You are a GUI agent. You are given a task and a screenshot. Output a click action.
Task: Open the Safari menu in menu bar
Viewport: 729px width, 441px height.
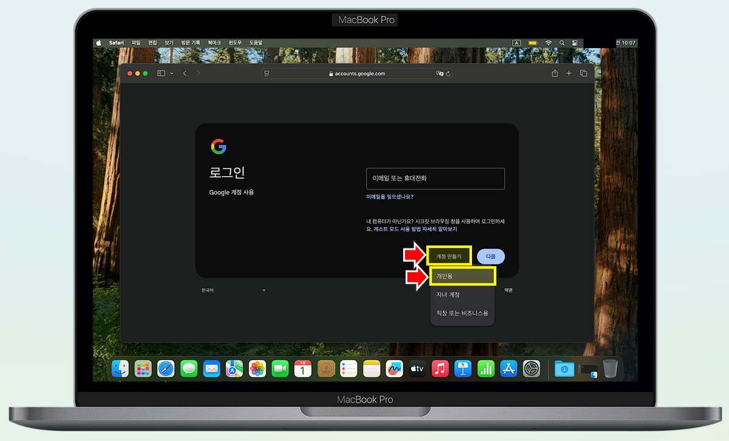116,43
